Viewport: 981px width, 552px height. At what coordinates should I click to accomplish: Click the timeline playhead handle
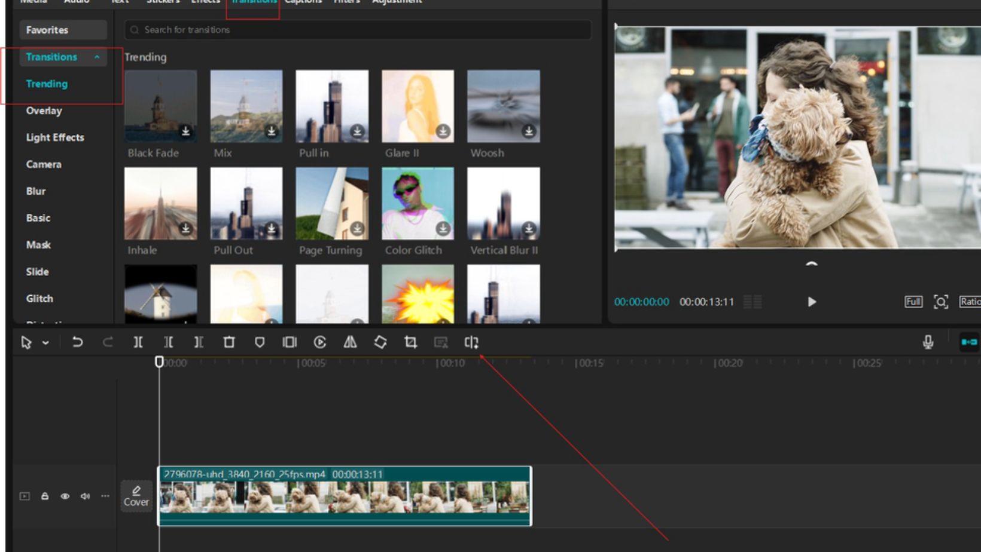point(159,361)
